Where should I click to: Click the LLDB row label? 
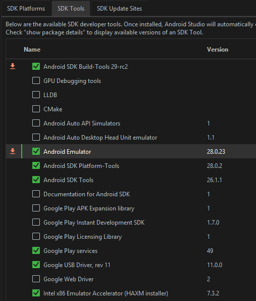coord(50,95)
